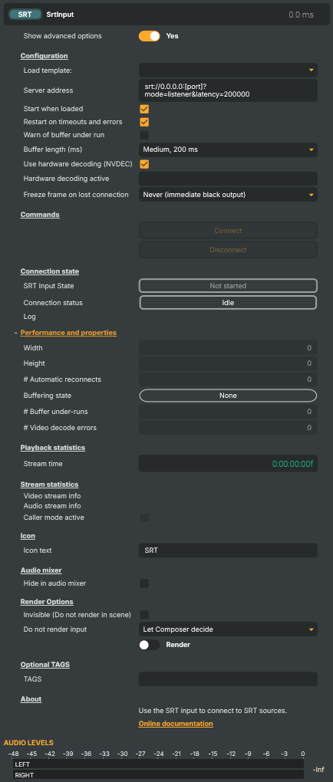This screenshot has width=333, height=782.
Task: Open Freeze frame on lost connection dropdown
Action: pyautogui.click(x=228, y=195)
